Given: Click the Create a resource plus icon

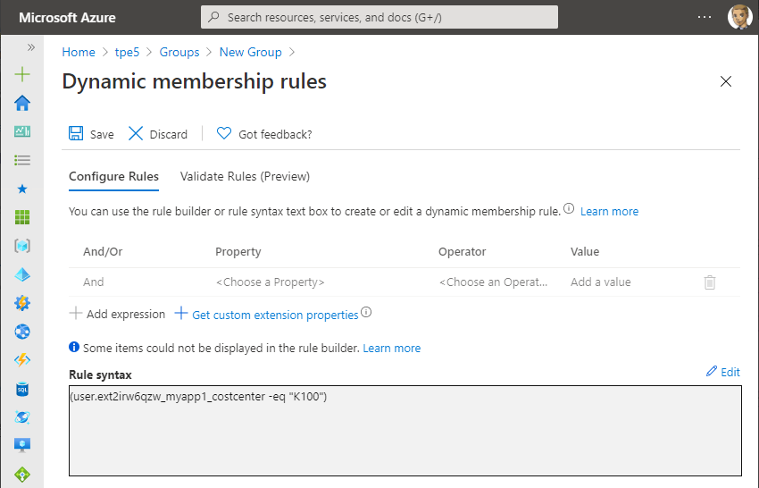Looking at the screenshot, I should 22,74.
